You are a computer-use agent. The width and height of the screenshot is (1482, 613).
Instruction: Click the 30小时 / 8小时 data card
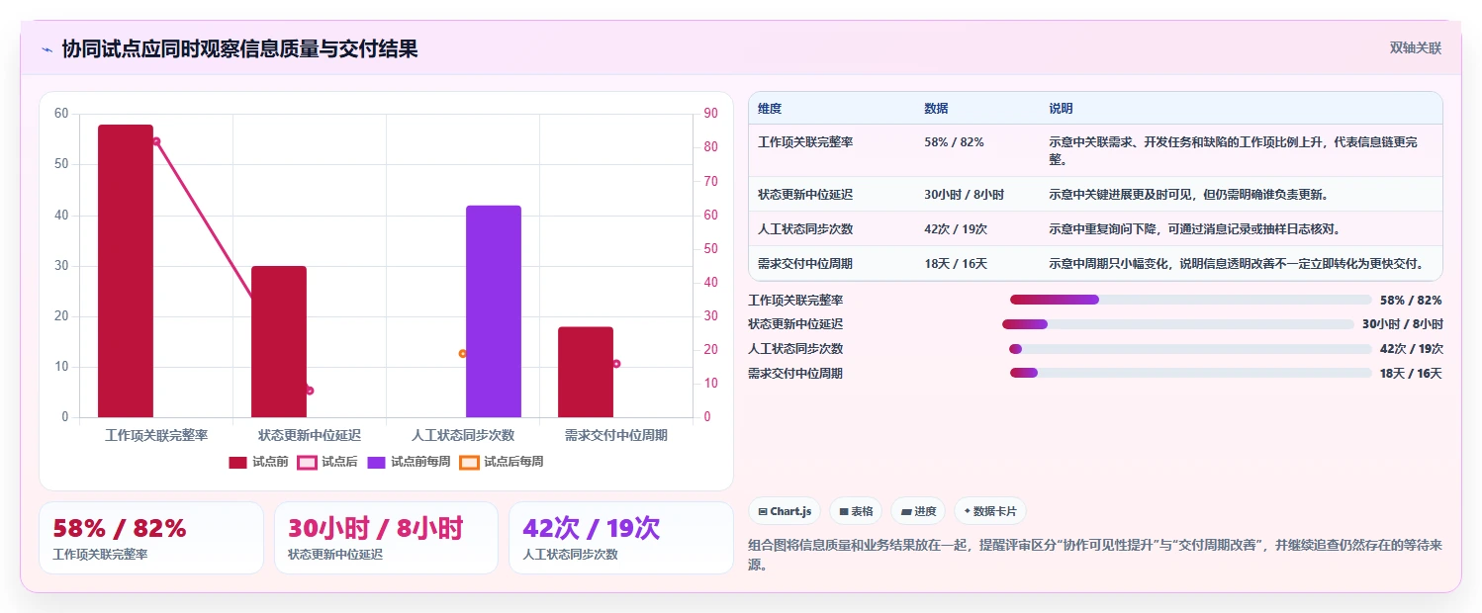tap(386, 538)
